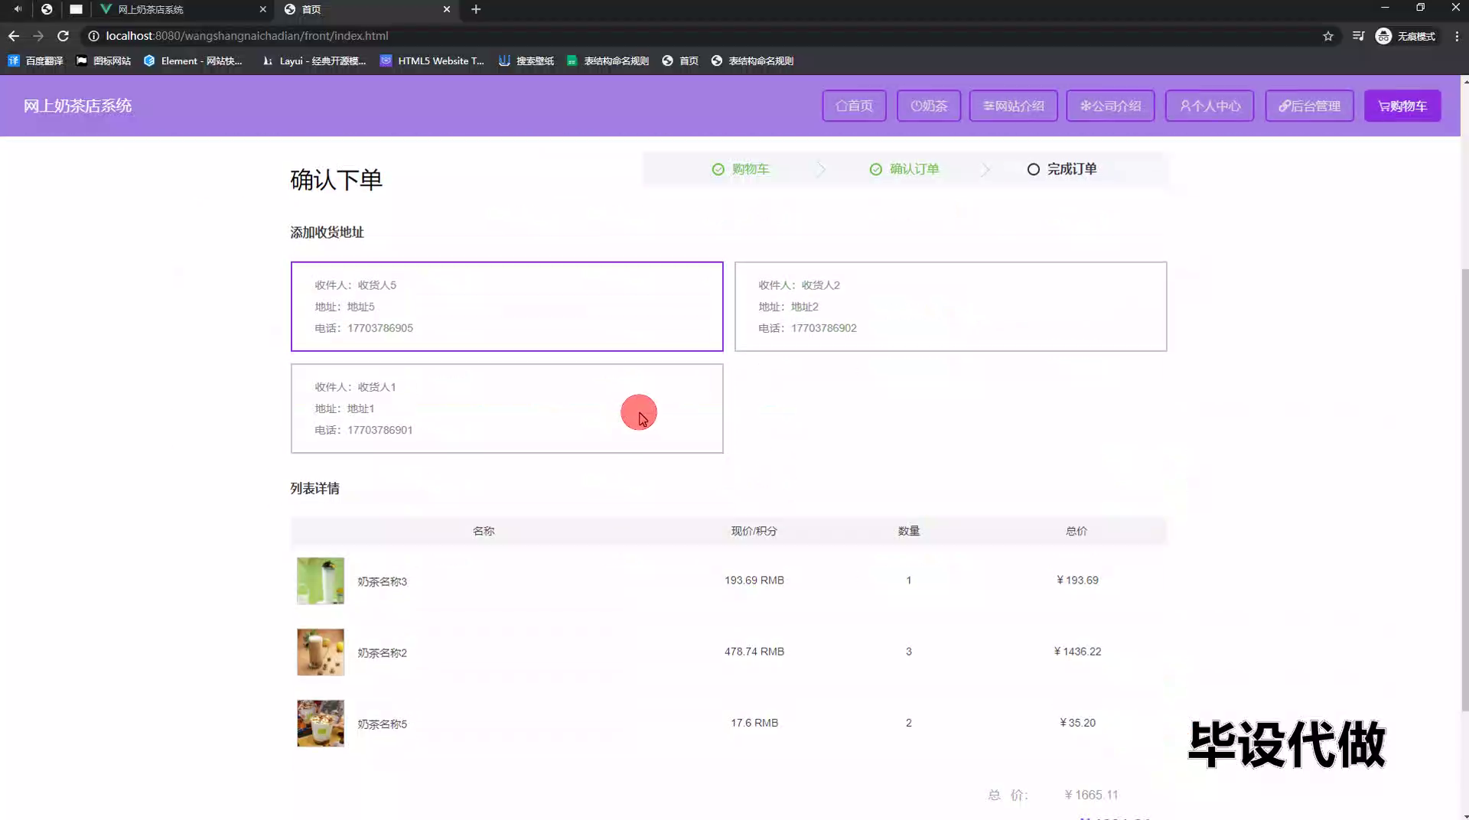Click the 名称 column header

[484, 531]
